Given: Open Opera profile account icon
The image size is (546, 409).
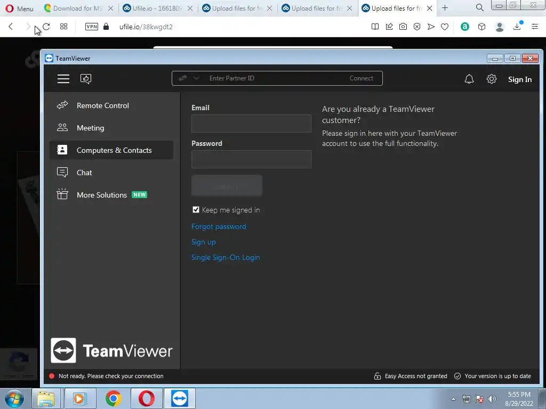Looking at the screenshot, I should click(x=500, y=27).
